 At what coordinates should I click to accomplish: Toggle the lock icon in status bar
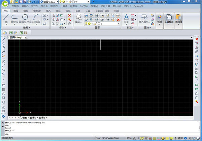(190, 138)
